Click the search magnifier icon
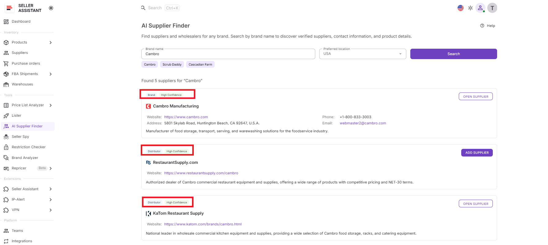This screenshot has height=245, width=548. 143,8
